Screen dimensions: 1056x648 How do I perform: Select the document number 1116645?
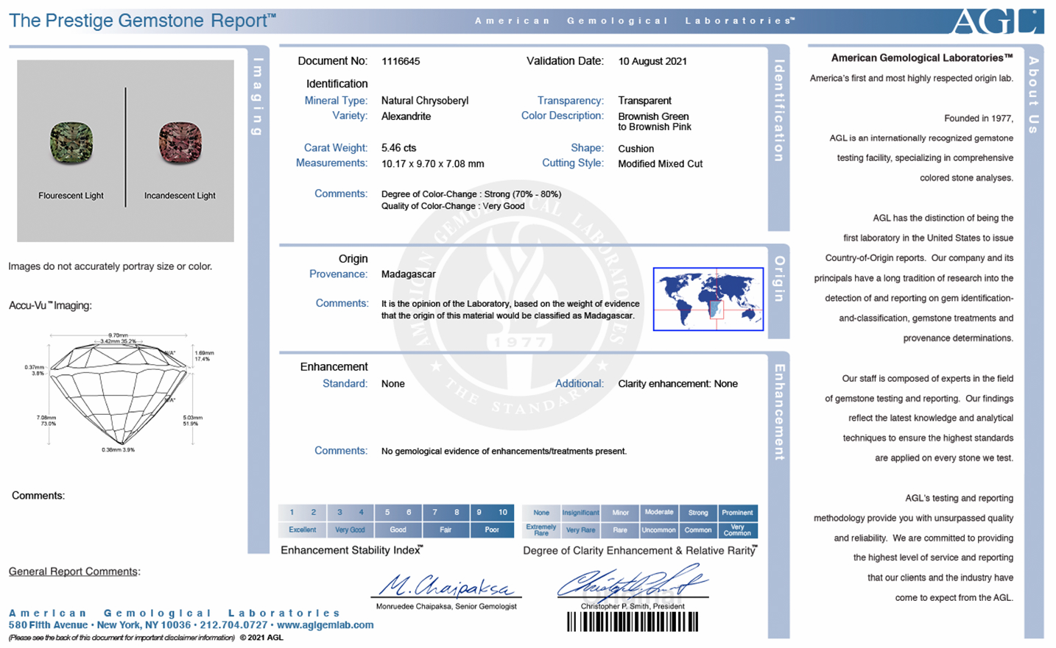[401, 62]
